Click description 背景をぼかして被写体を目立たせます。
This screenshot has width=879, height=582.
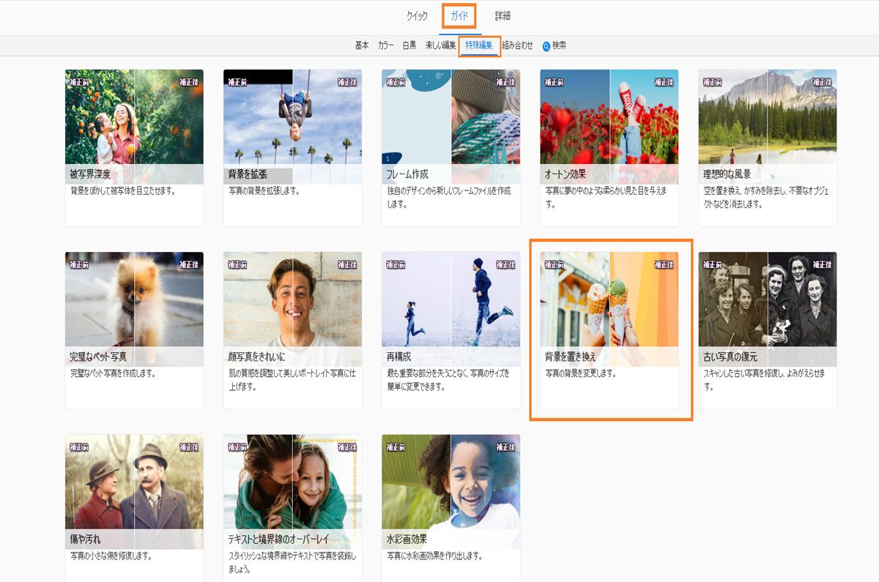(123, 191)
